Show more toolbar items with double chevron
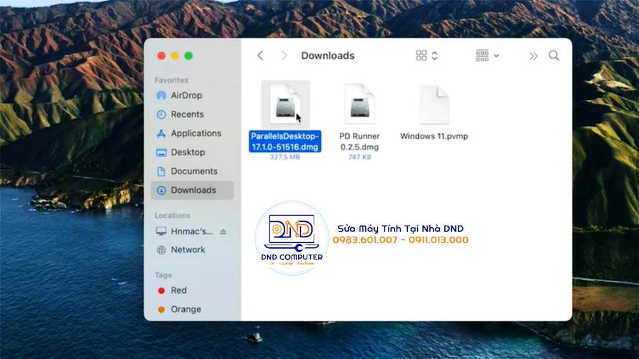This screenshot has height=359, width=639. tap(533, 56)
